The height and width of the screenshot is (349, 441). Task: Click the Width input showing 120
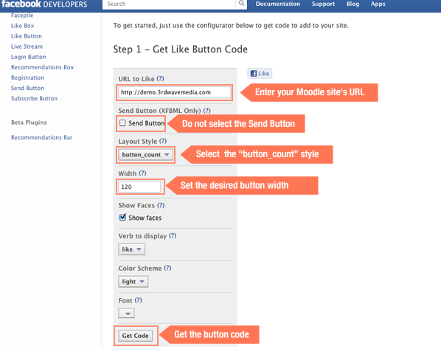coord(140,187)
